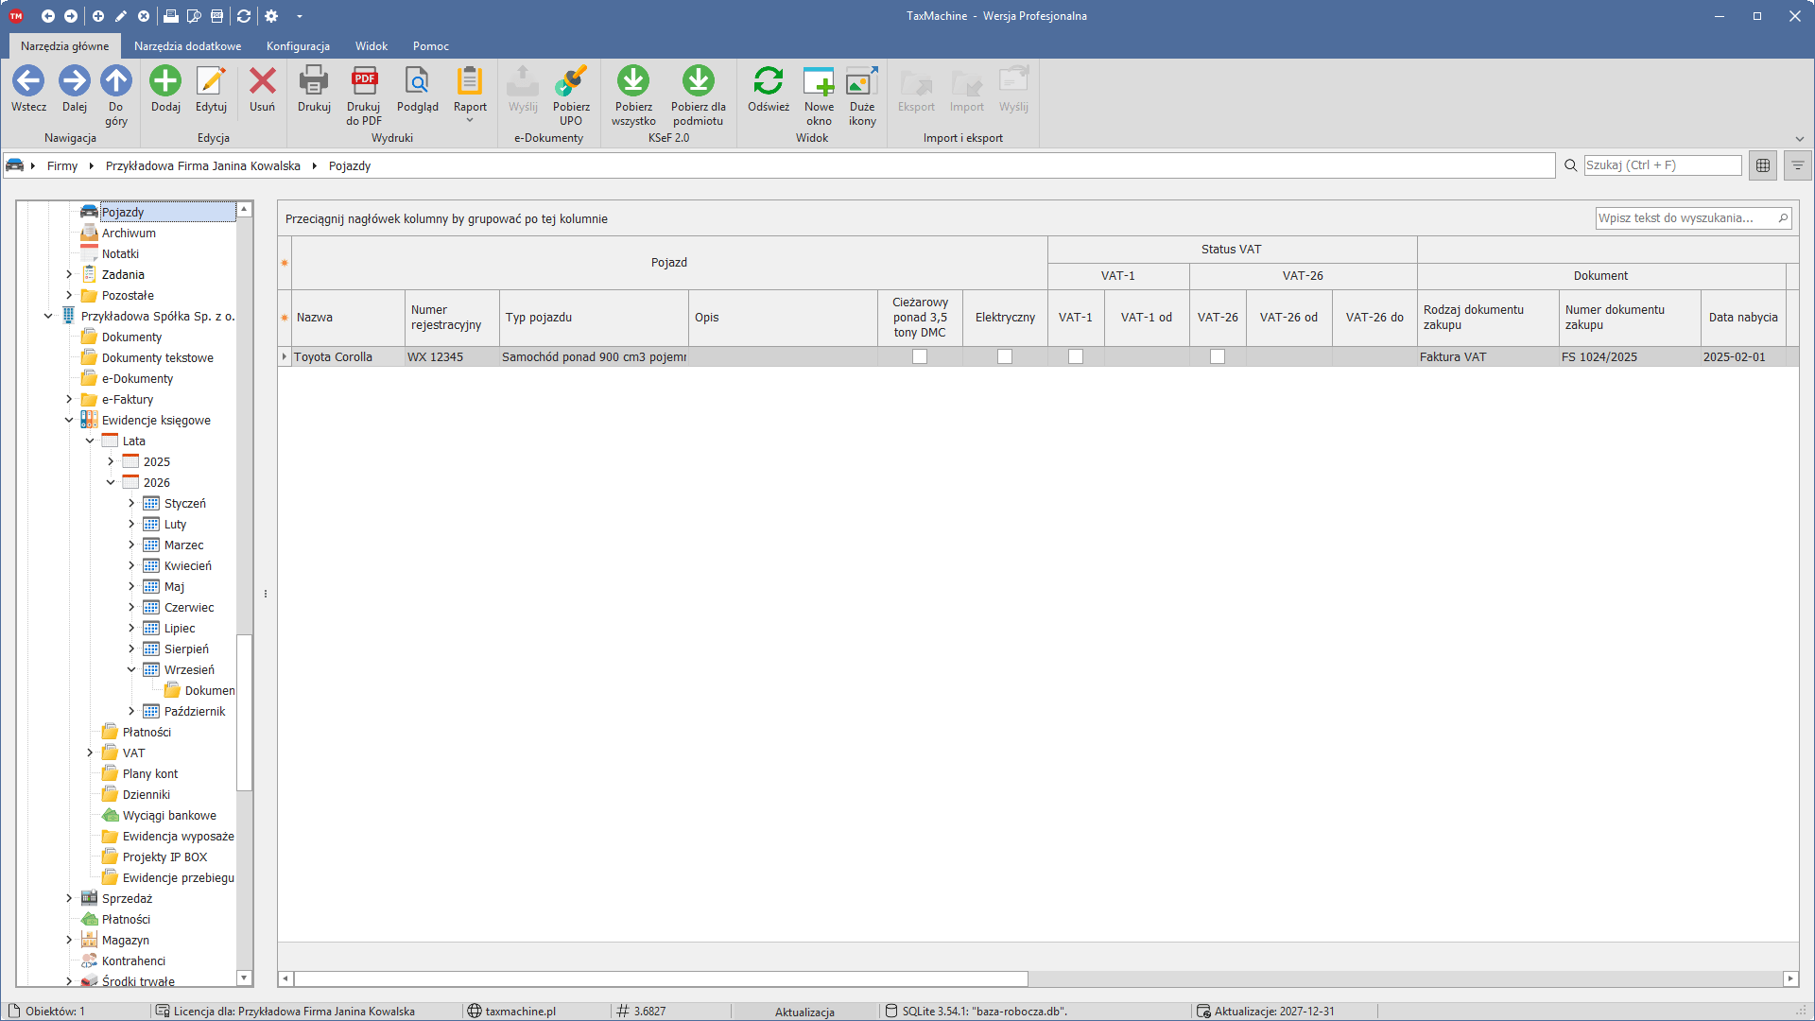The height and width of the screenshot is (1021, 1815).
Task: Click Aktualizacja in status bar
Action: 804,1012
